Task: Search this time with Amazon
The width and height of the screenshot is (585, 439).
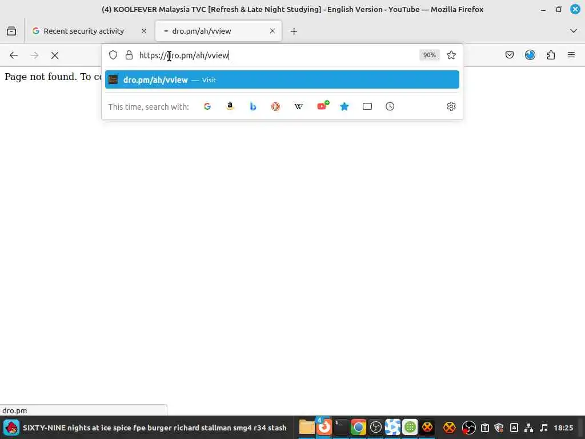Action: click(x=230, y=106)
